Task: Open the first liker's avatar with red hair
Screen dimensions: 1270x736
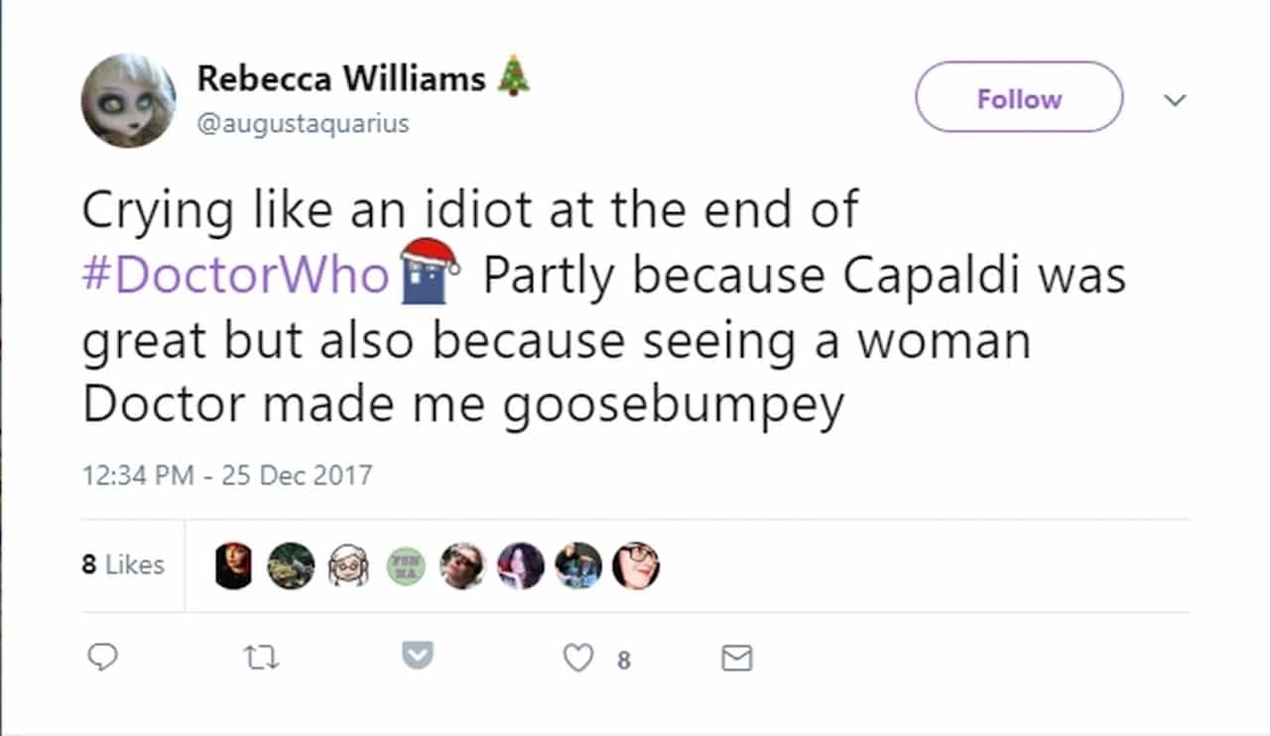Action: (234, 565)
